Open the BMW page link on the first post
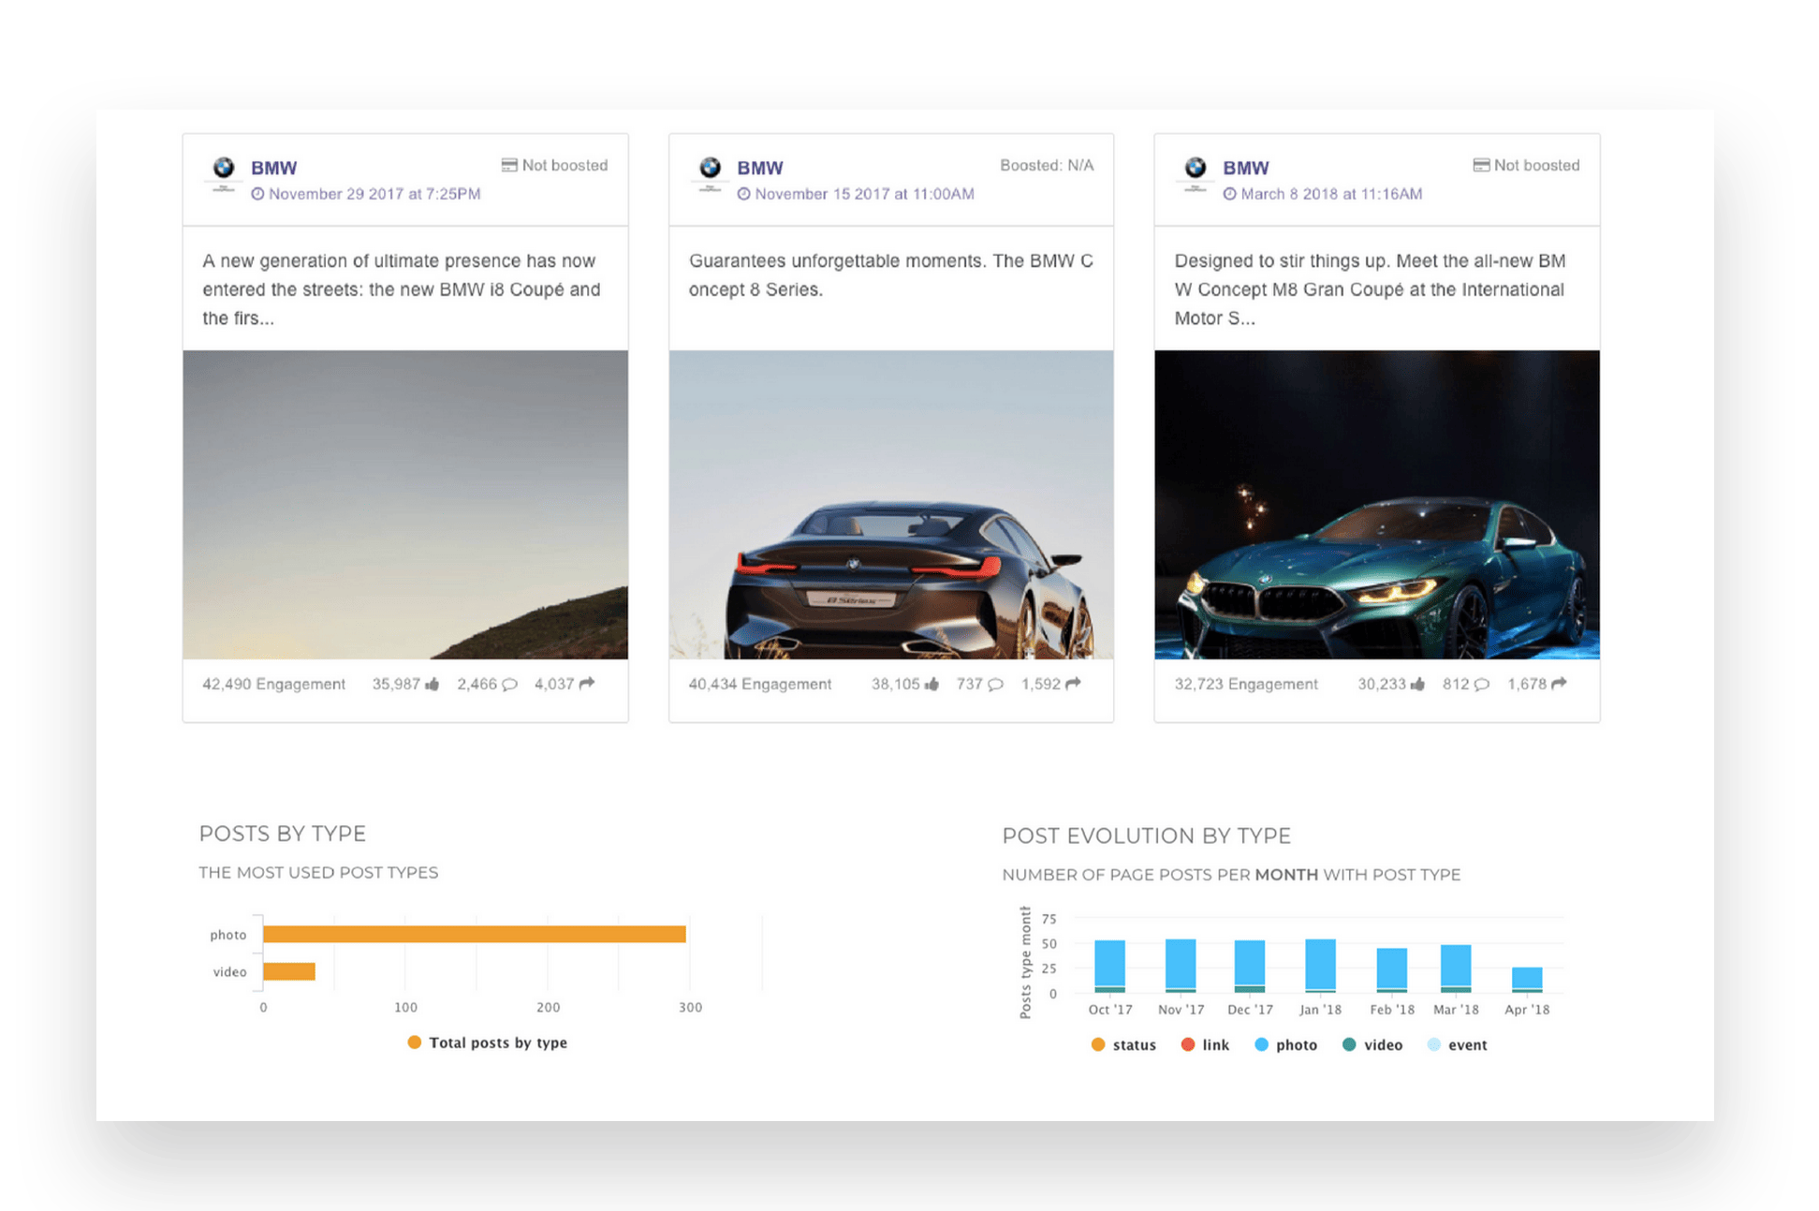The height and width of the screenshot is (1211, 1819). pos(274,168)
